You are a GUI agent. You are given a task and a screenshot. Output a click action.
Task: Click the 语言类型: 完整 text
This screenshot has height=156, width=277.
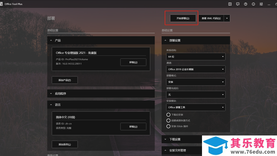coord(63,128)
